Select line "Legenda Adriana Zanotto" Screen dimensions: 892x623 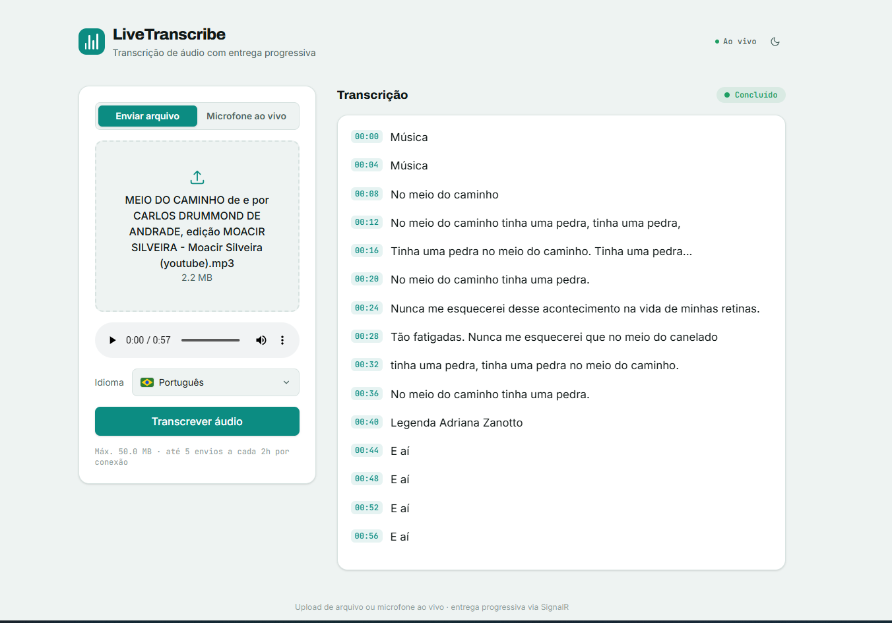[x=457, y=423]
